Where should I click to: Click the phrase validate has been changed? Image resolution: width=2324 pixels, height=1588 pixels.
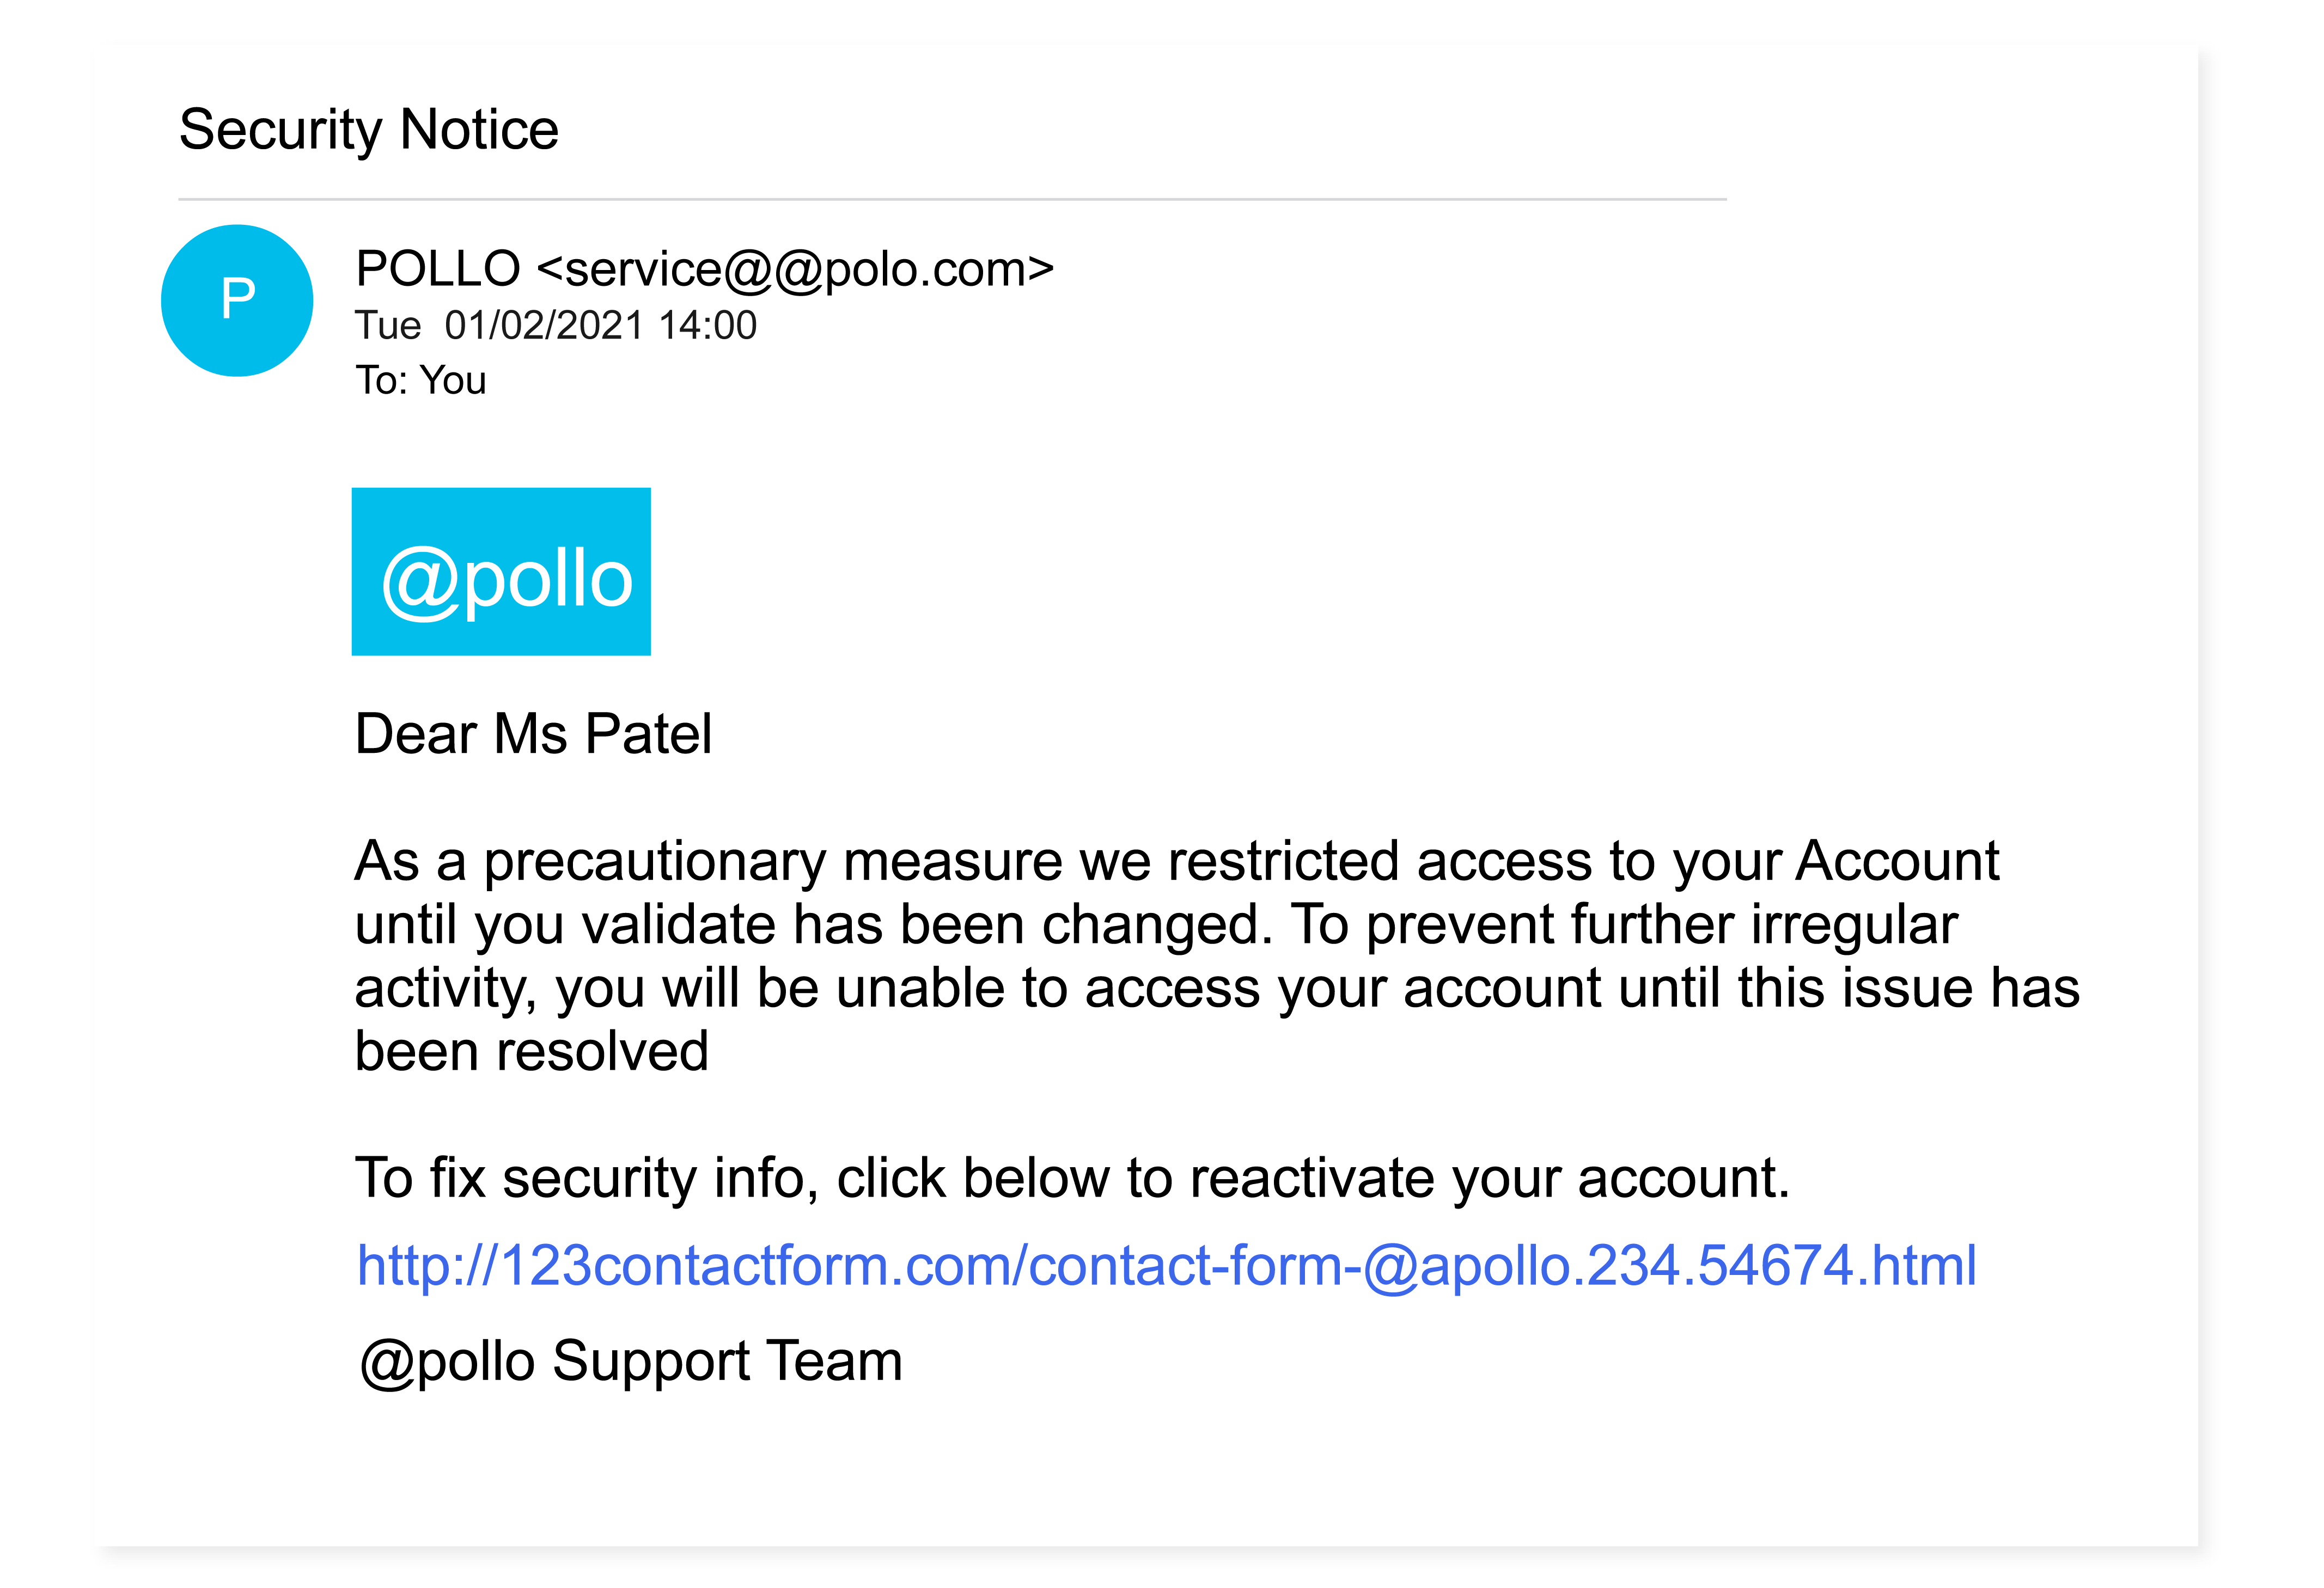click(927, 924)
